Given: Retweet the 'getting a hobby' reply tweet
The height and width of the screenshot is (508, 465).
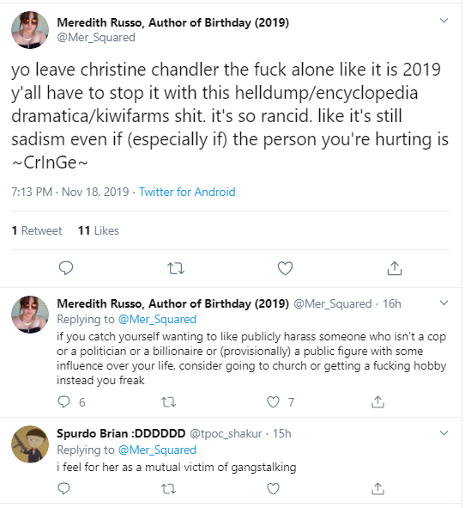Looking at the screenshot, I should (168, 402).
